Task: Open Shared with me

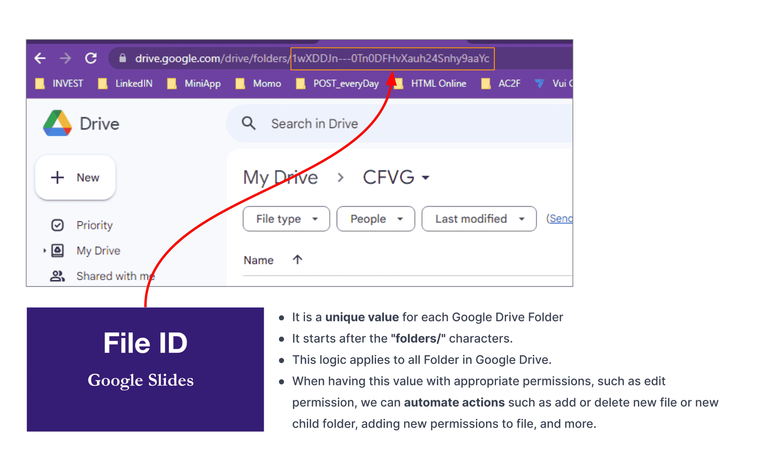Action: (x=115, y=276)
